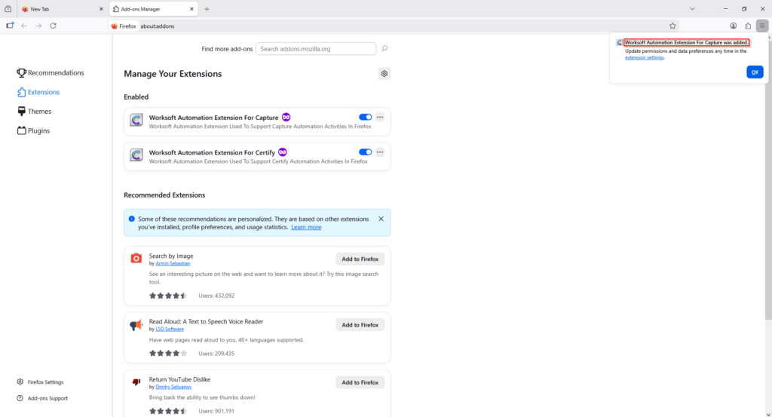
Task: Add Search by Image to Firefox
Action: point(360,259)
